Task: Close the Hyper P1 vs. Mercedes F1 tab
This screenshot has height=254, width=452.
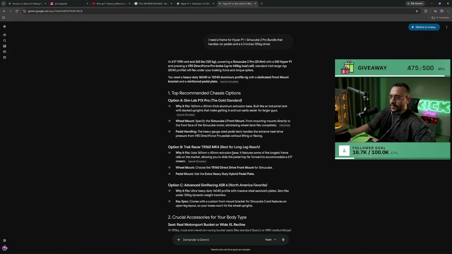Action: (255, 4)
